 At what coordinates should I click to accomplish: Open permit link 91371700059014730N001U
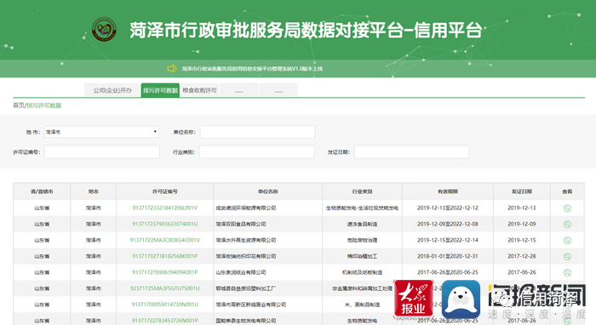coord(165,305)
